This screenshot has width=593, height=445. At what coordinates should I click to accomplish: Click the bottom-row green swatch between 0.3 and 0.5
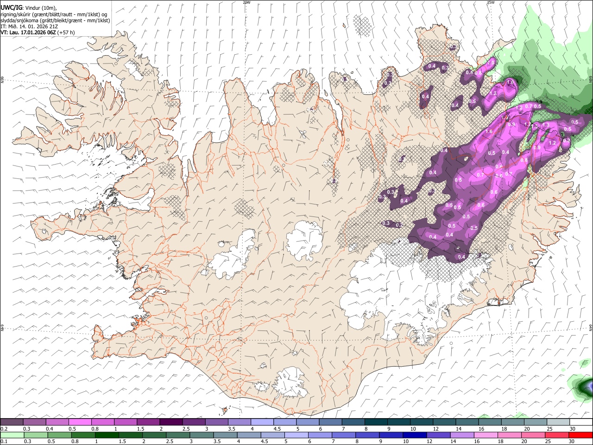point(36,435)
